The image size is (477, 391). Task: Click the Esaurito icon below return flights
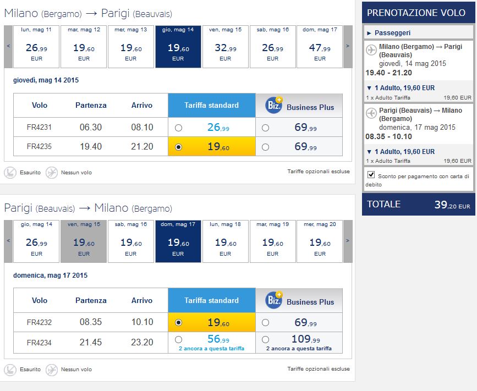point(10,369)
